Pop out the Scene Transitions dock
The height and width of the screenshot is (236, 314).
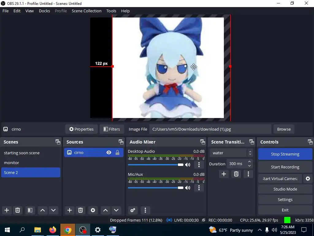pos(251,142)
